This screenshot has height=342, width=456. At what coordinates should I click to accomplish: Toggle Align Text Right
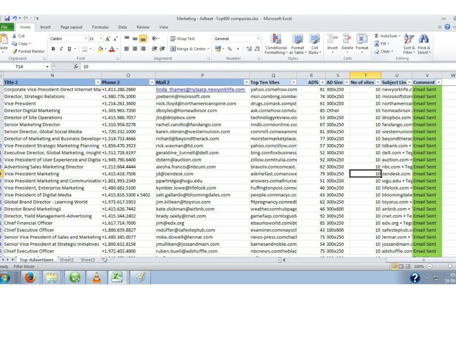point(143,49)
